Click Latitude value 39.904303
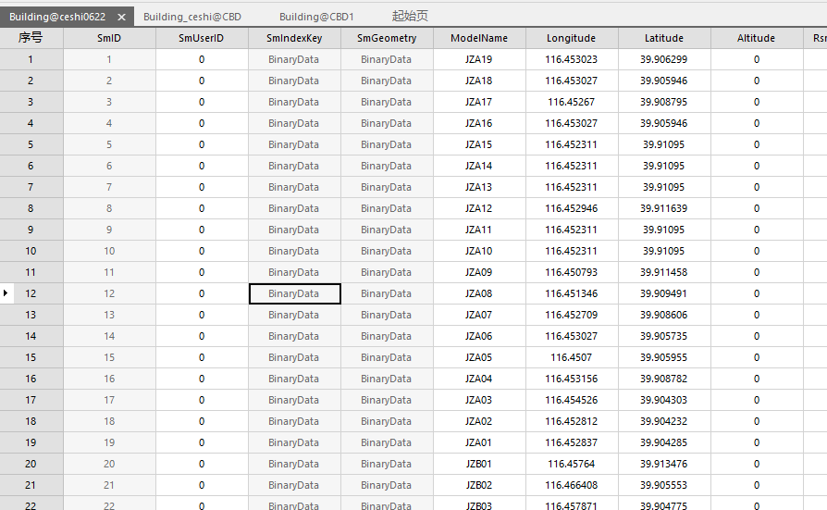Viewport: 827px width, 510px height. pyautogui.click(x=664, y=400)
